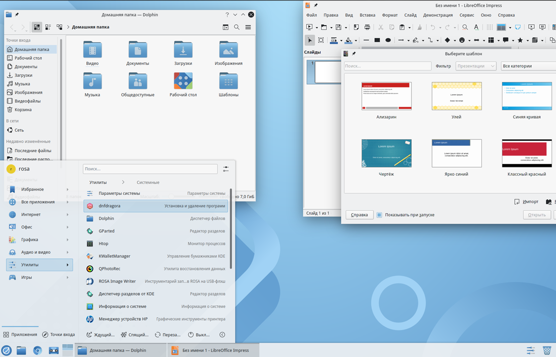Select 'Корзина' in Dolphin sidebar
556x357 pixels.
[x=31, y=110]
